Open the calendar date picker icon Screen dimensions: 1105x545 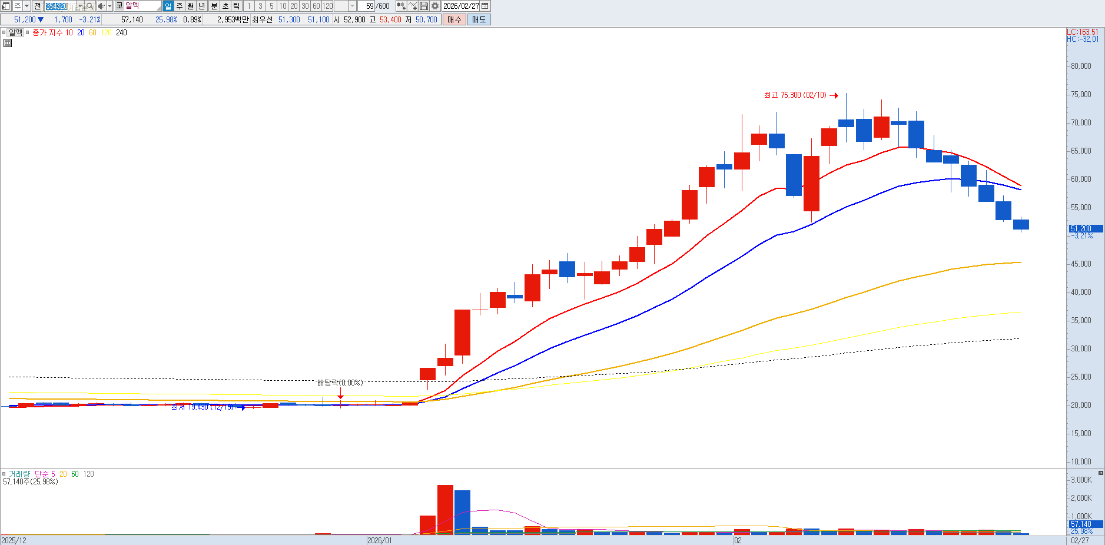pos(485,6)
